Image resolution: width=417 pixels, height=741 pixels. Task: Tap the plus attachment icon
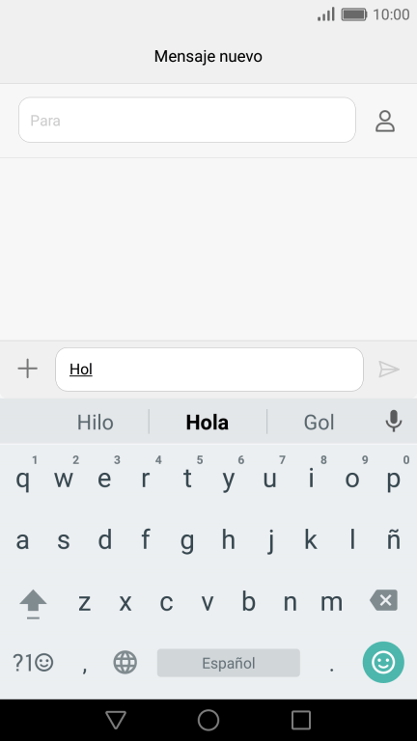(27, 369)
